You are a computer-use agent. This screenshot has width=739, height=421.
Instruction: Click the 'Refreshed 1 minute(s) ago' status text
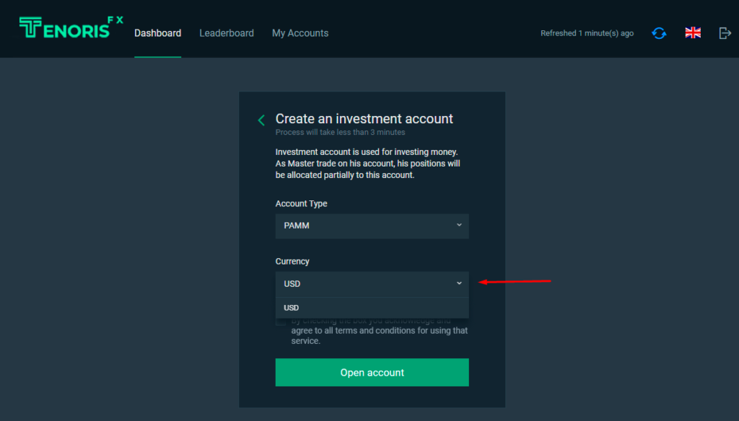click(587, 33)
